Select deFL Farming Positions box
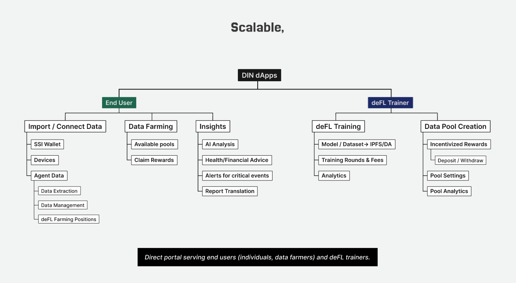The width and height of the screenshot is (516, 283). click(69, 219)
